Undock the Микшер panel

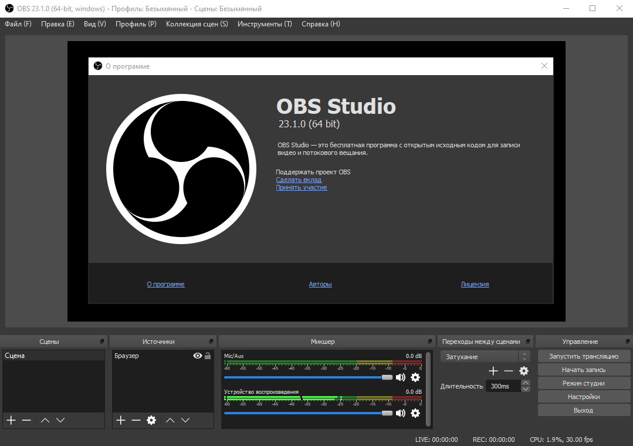tap(430, 342)
